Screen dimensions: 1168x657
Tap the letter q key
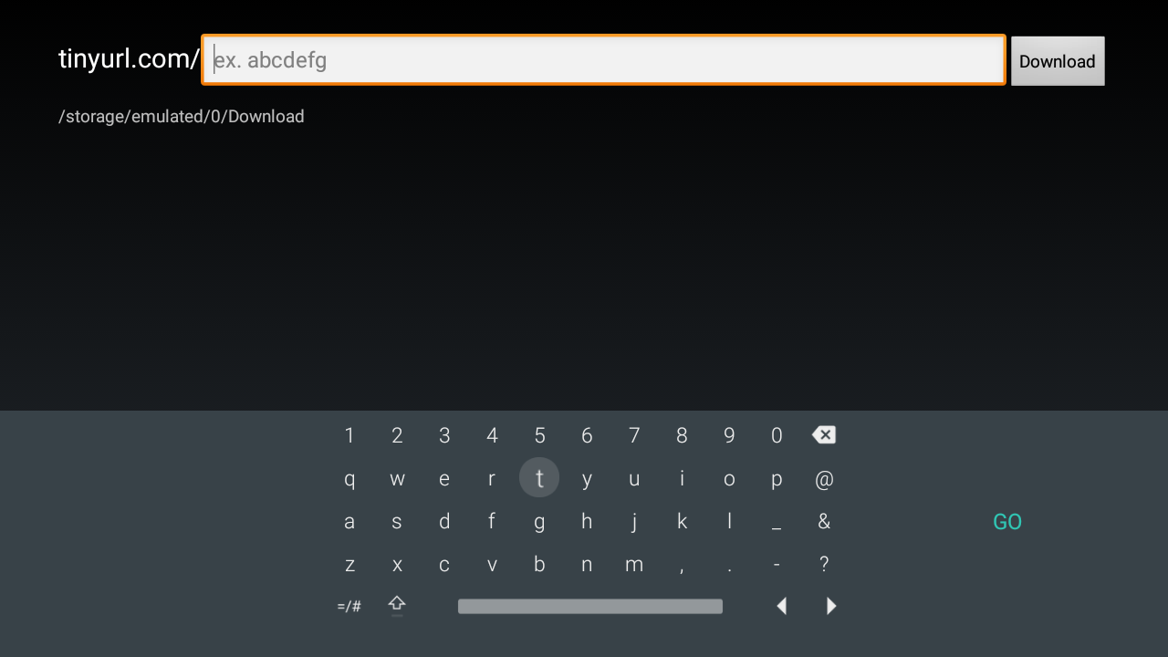point(349,479)
